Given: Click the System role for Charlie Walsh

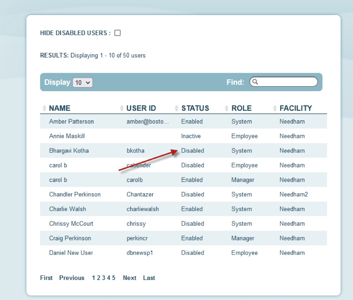Looking at the screenshot, I should point(242,209).
